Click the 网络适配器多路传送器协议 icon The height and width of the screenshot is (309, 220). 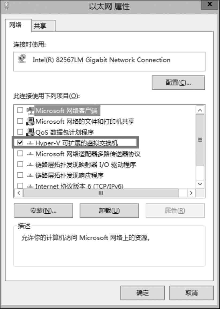[30, 154]
